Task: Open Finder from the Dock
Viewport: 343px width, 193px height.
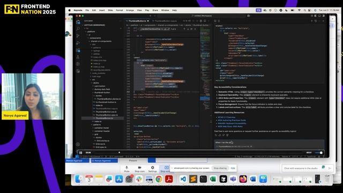Action: 79,179
